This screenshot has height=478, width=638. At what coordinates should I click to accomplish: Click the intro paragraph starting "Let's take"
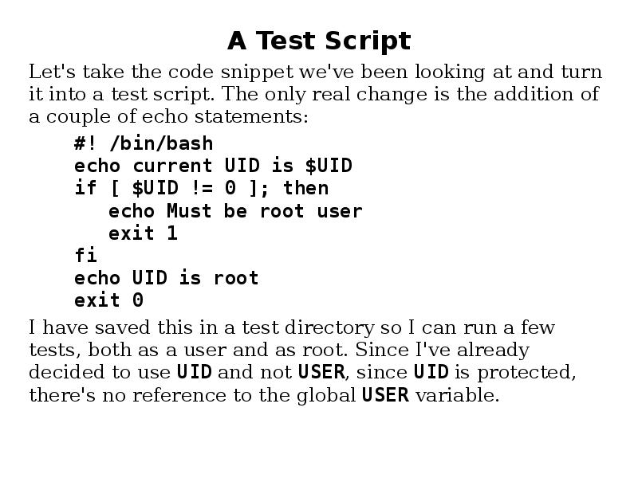click(x=315, y=94)
